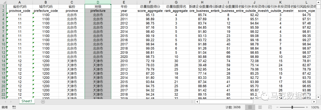Viewport: 321px width, 110px height.
Task: Select cell with value 77.14
Action: click(x=202, y=73)
